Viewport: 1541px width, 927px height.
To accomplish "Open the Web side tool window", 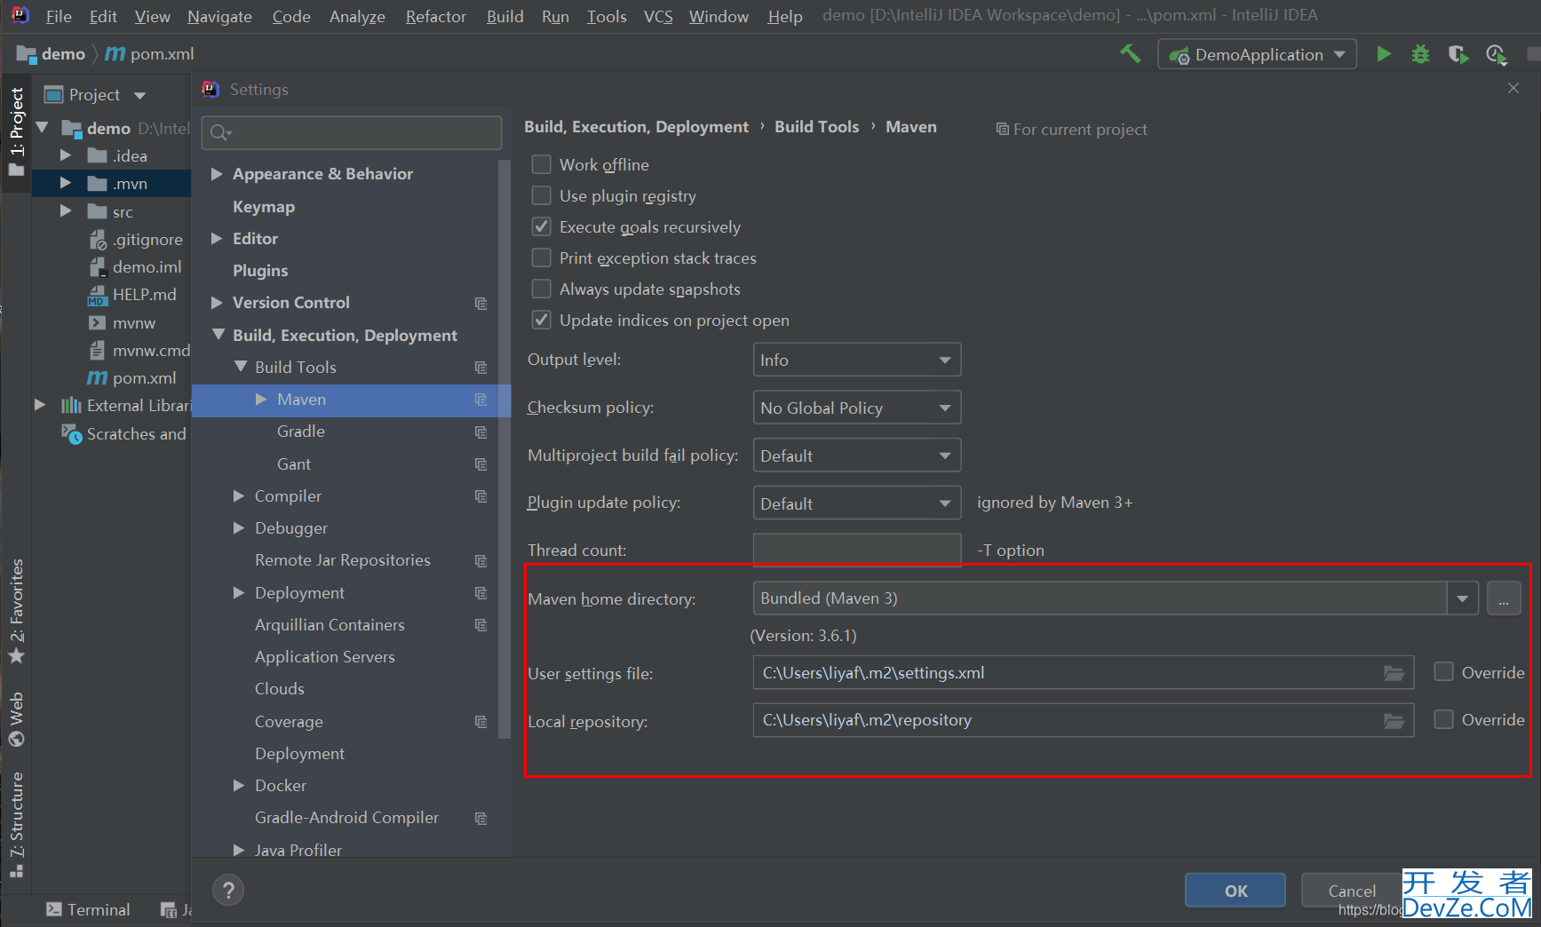I will (17, 719).
